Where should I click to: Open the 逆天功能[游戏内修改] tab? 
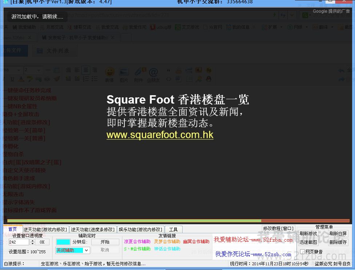(45, 229)
